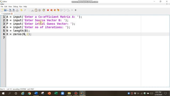Go to next breakpoint icon
This screenshot has height=96, width=170.
pos(52,10)
